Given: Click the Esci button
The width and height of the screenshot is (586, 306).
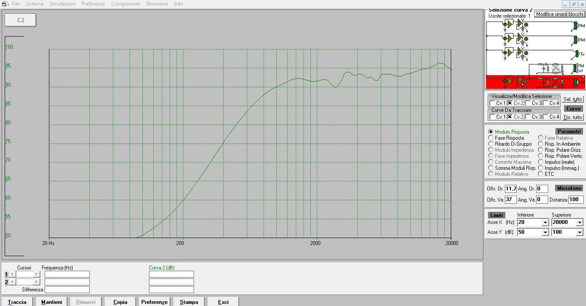Looking at the screenshot, I should click(223, 302).
